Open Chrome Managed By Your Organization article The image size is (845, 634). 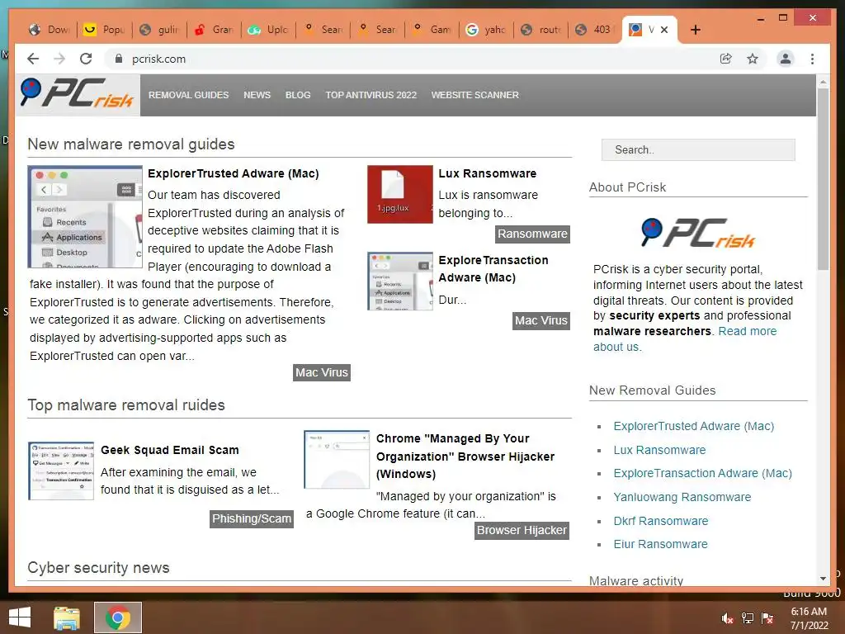click(465, 456)
